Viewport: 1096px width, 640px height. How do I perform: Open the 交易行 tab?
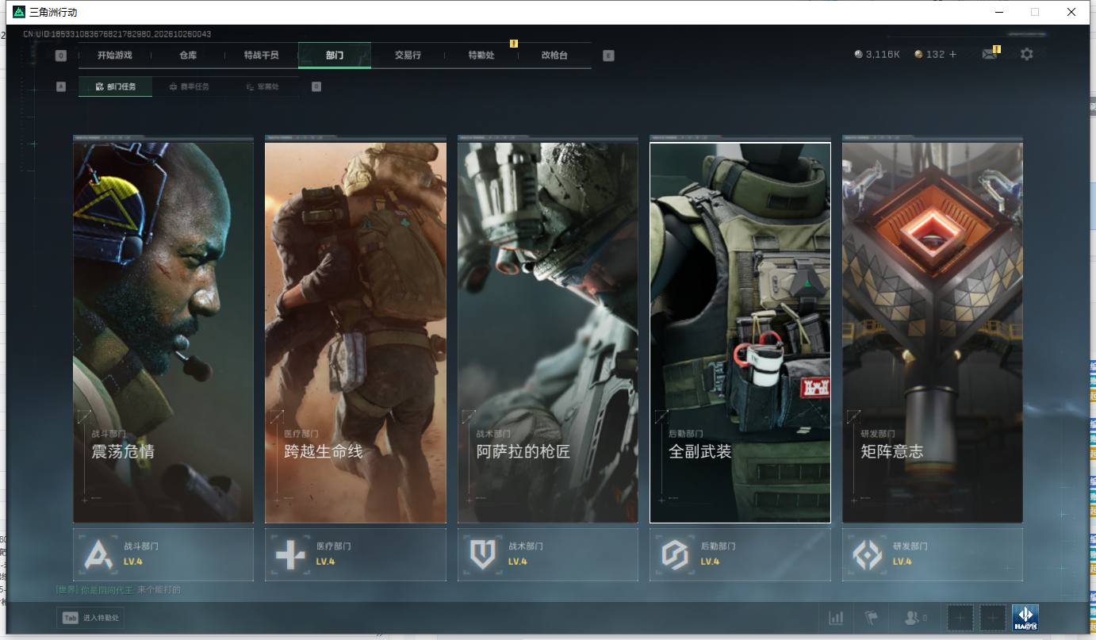[x=408, y=55]
